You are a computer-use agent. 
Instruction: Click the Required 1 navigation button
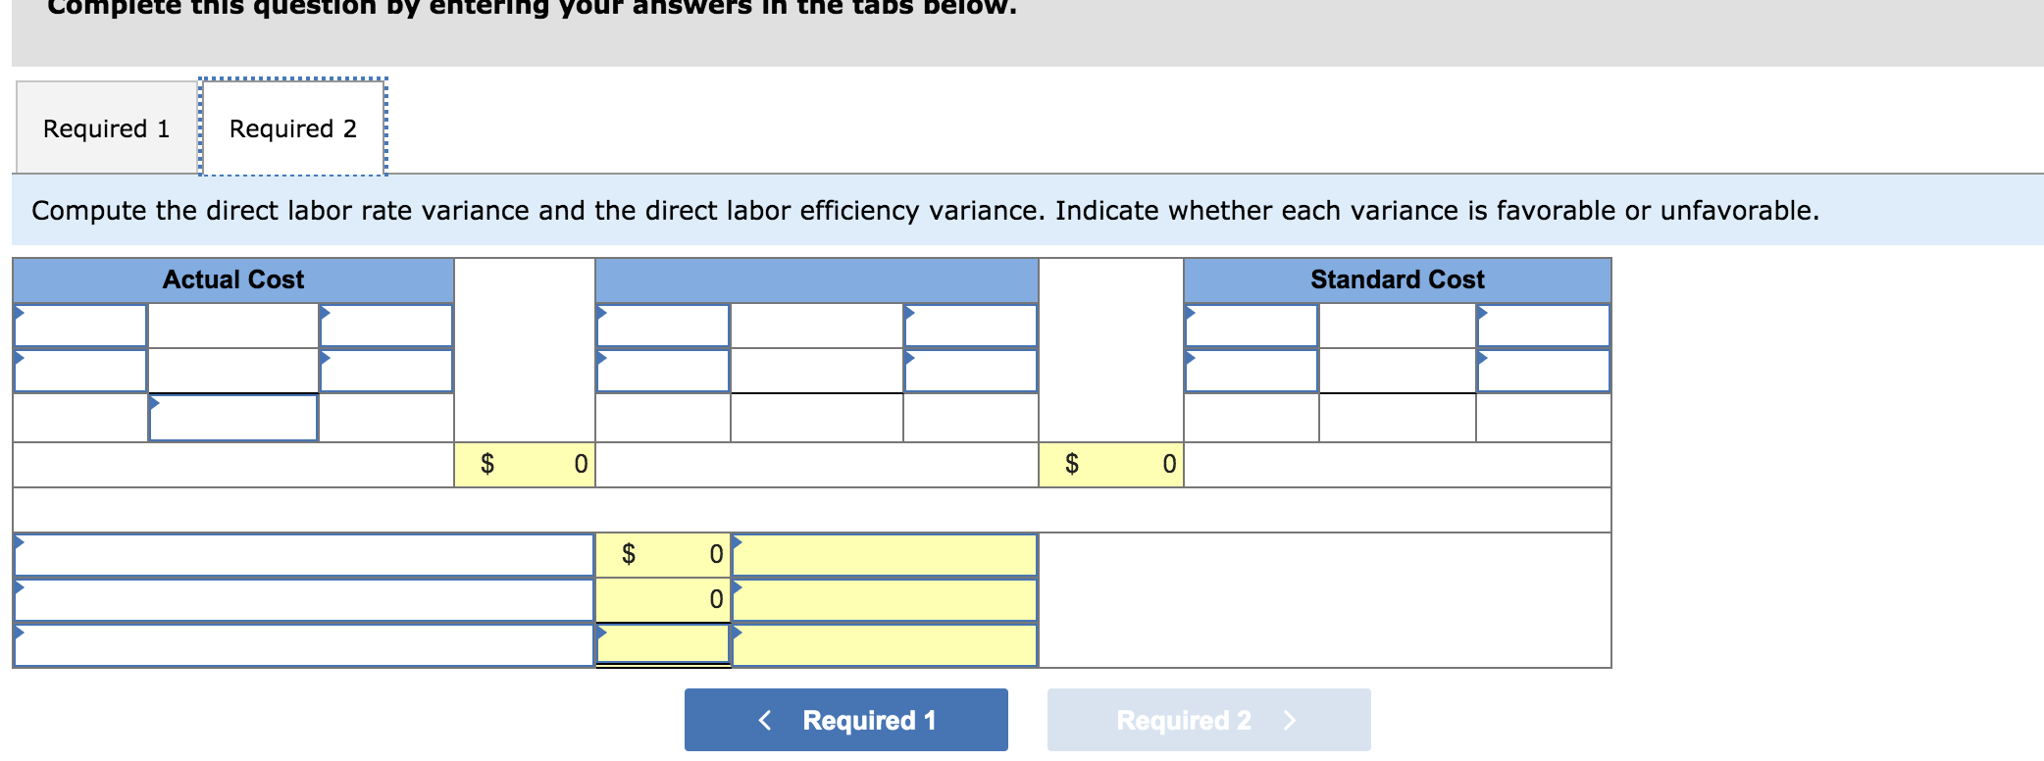pyautogui.click(x=845, y=720)
